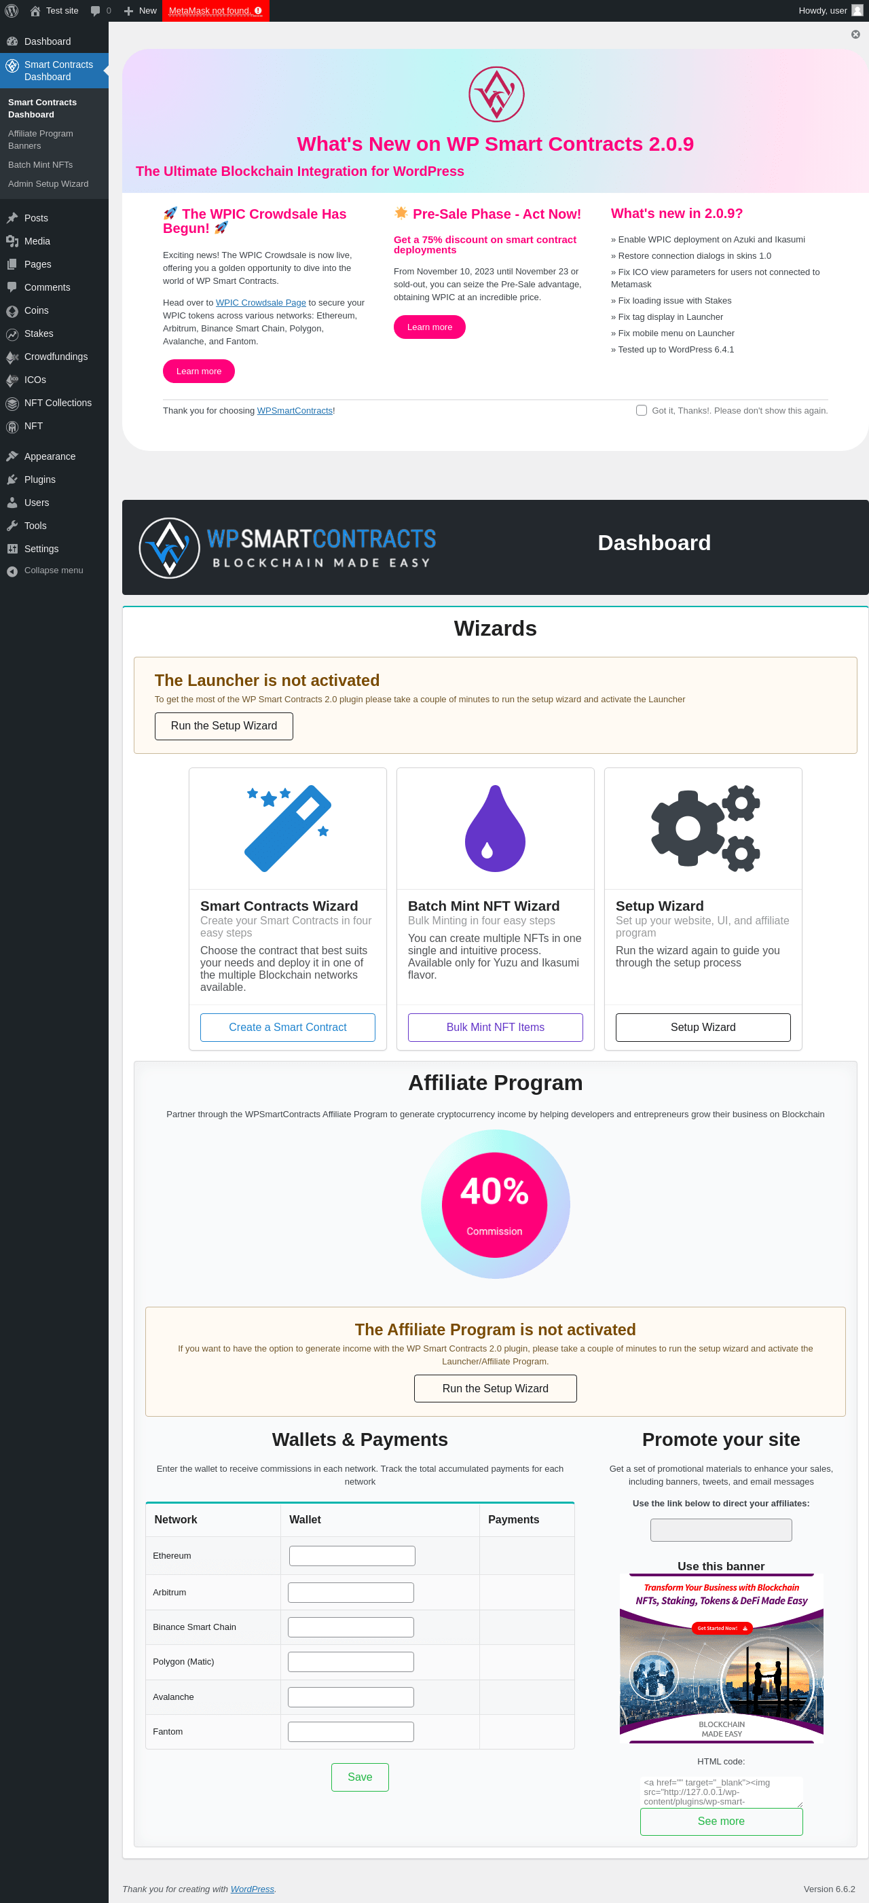Check 'Got it, Thanks' don't show again
Viewport: 869px width, 1903px height.
coord(642,410)
